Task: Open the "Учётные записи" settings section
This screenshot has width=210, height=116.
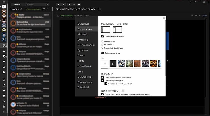Action: (x=86, y=45)
